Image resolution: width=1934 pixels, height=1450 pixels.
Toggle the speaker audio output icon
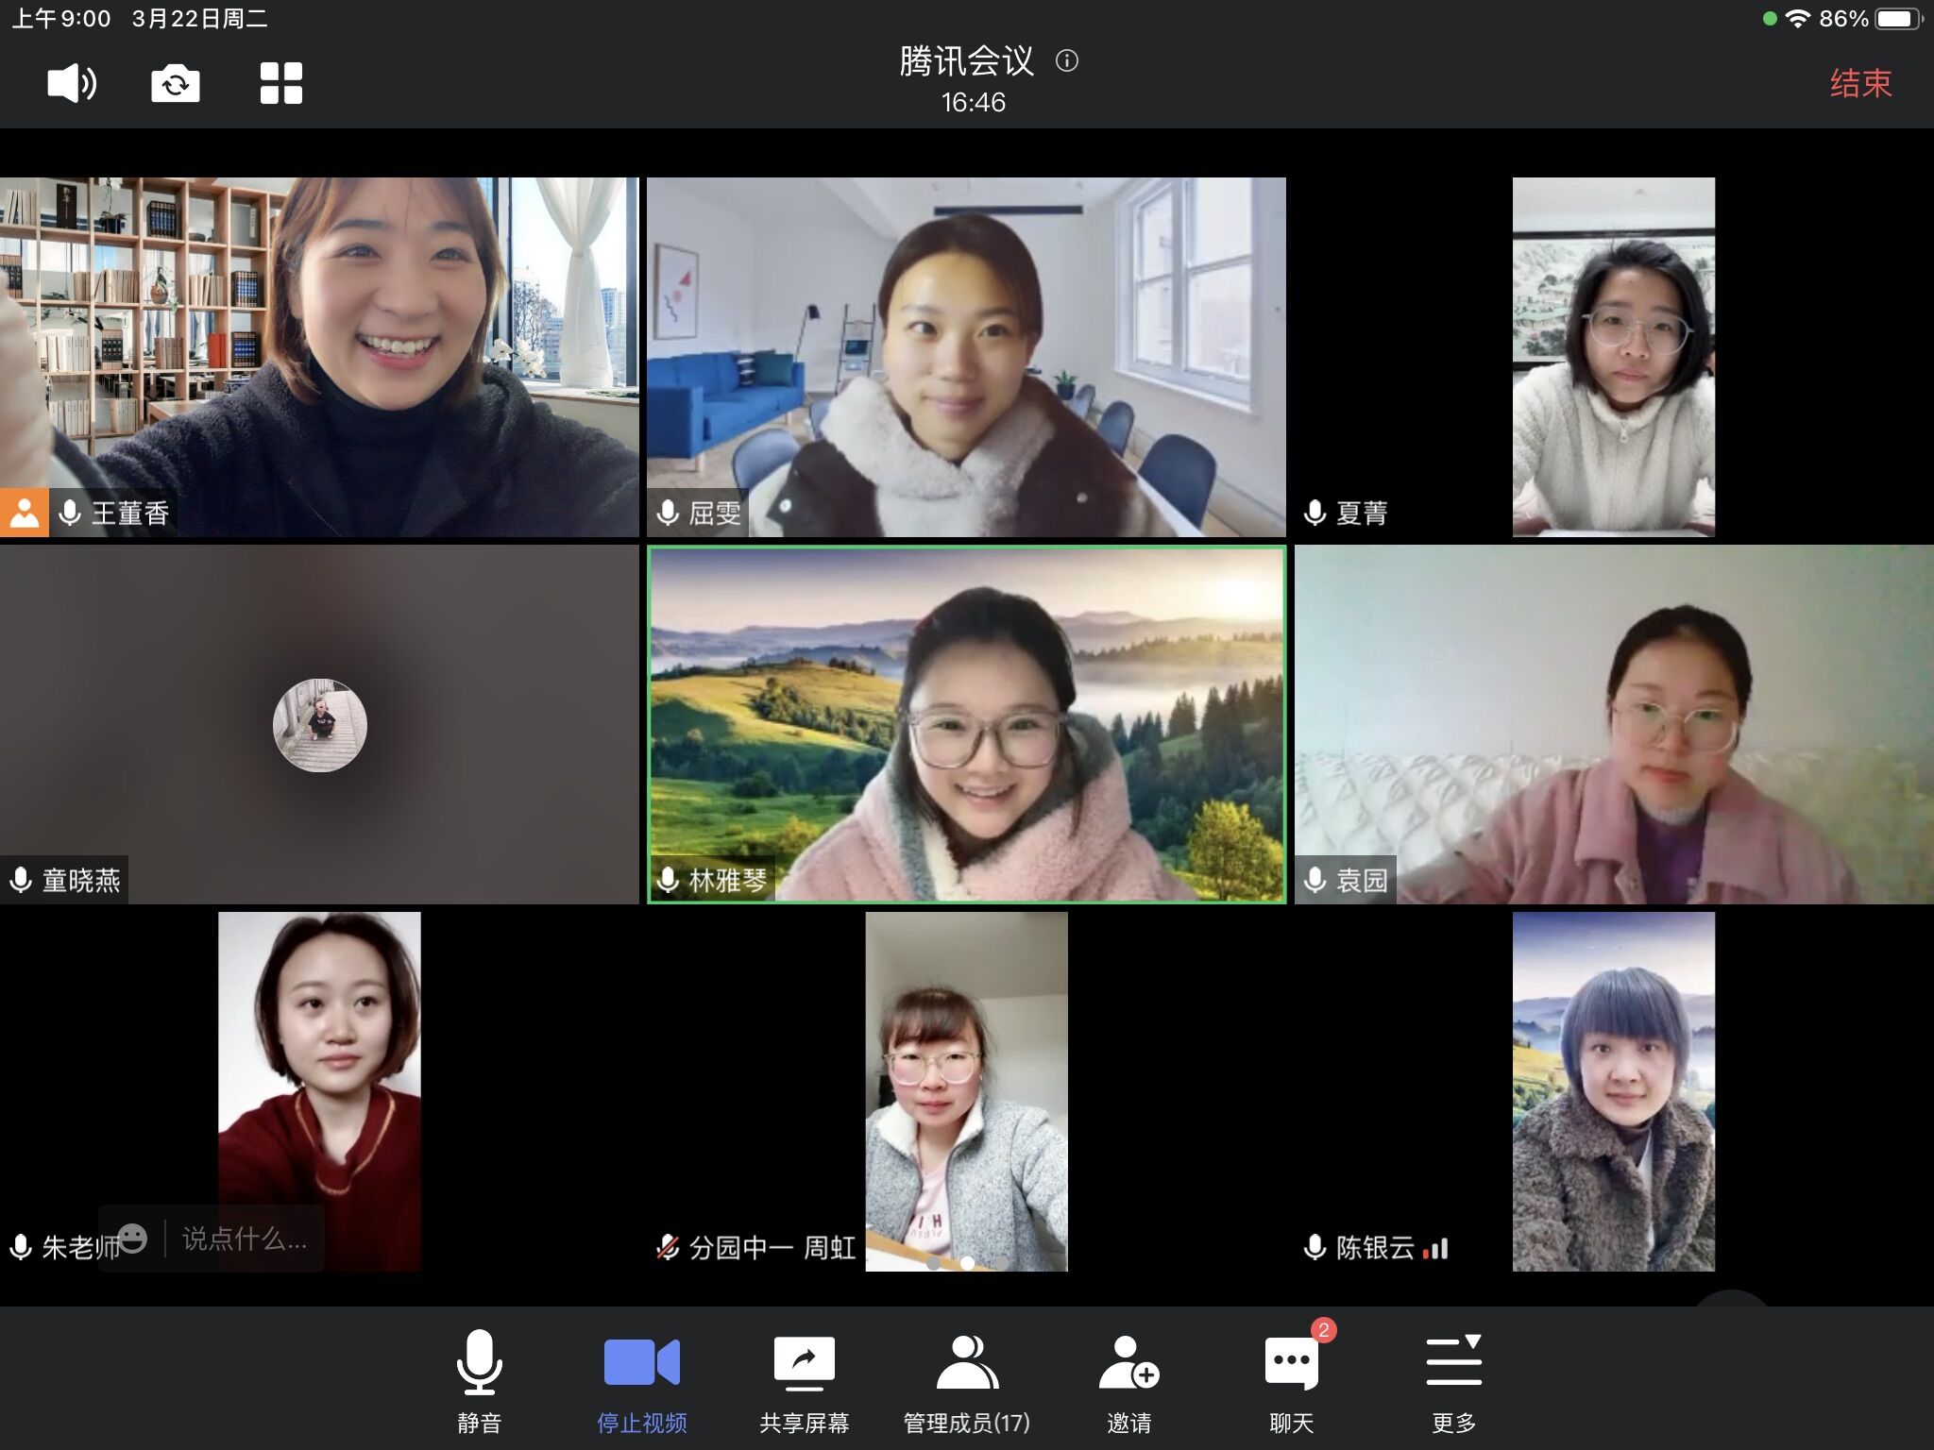tap(72, 83)
